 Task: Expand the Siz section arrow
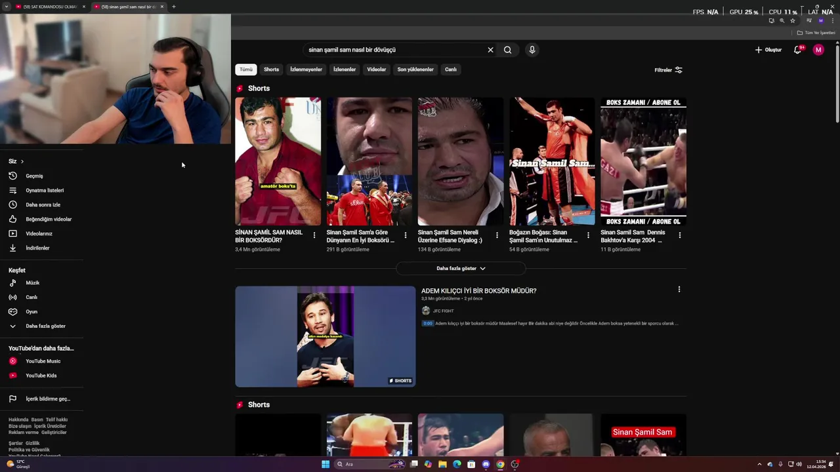[22, 161]
